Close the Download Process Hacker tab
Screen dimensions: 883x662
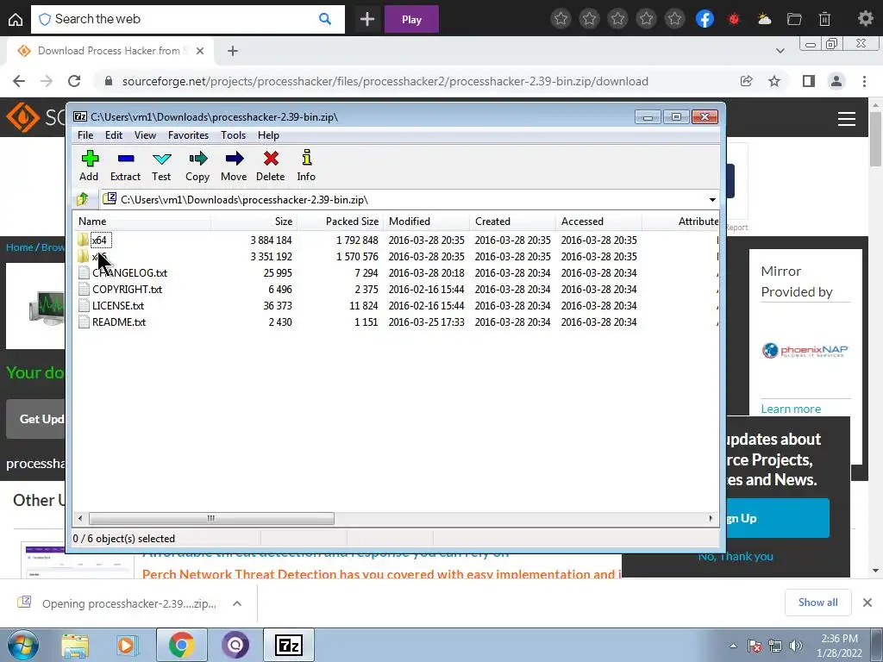pyautogui.click(x=200, y=51)
